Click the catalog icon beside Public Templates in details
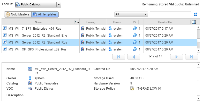 [x=30, y=83]
